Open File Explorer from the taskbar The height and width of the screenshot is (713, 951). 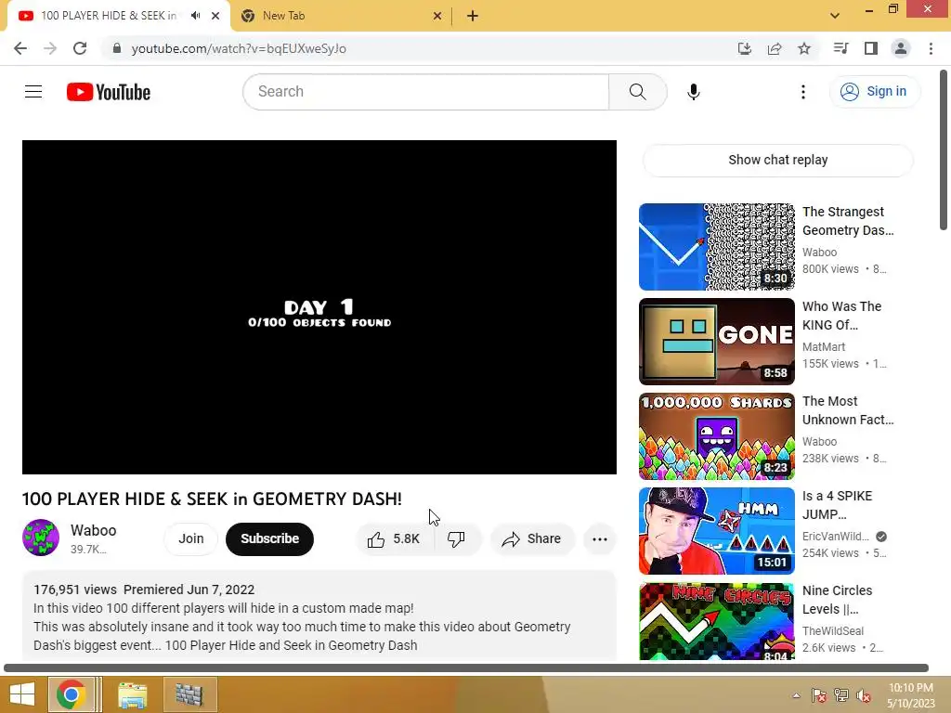[x=132, y=694]
